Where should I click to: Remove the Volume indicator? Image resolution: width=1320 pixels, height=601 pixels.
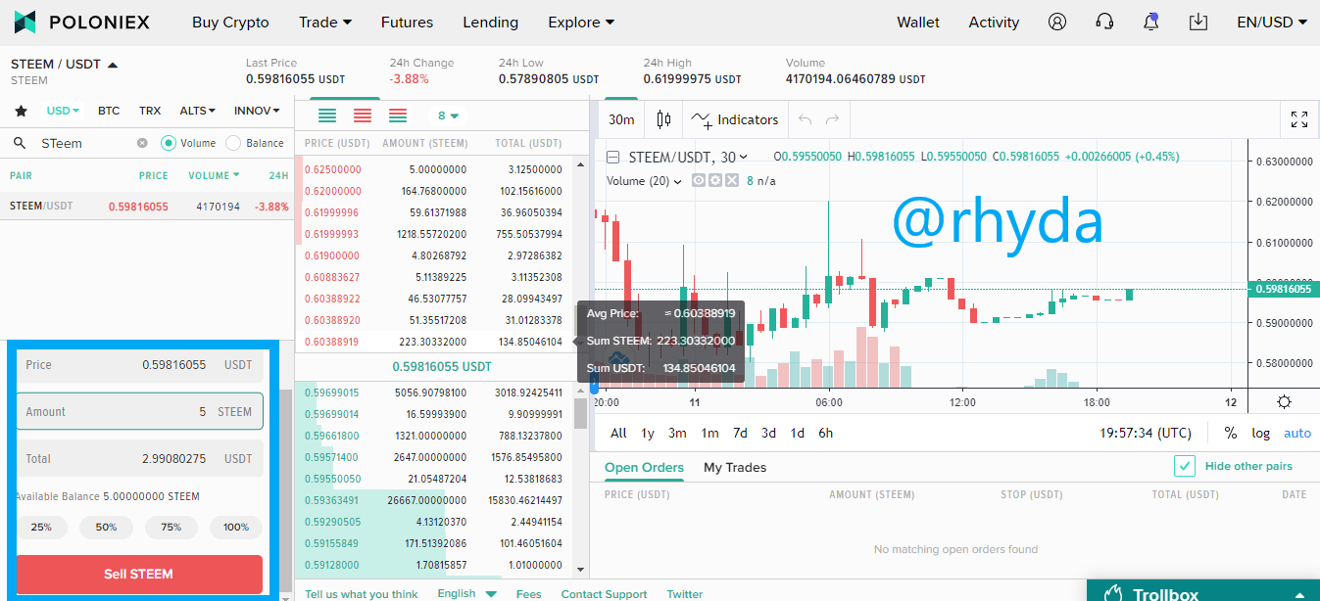pos(730,181)
